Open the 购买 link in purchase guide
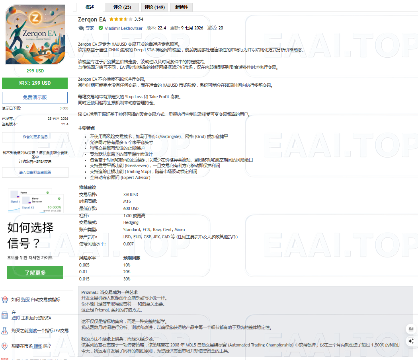 coord(25,300)
